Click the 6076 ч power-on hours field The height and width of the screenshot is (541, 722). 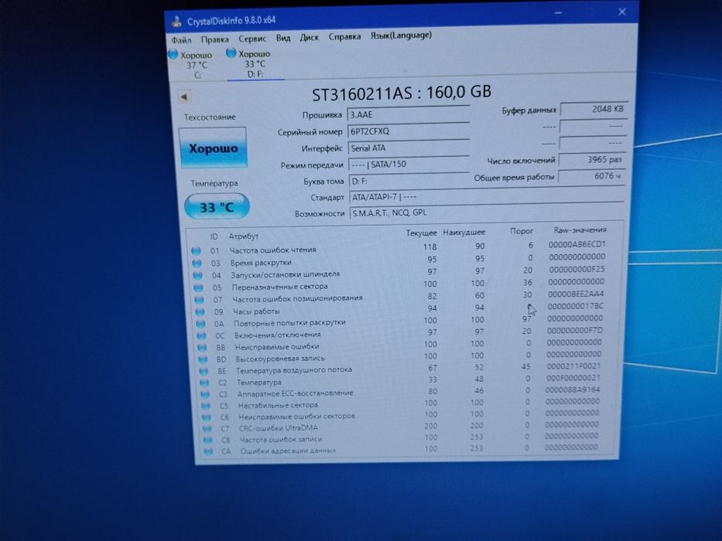click(x=592, y=176)
